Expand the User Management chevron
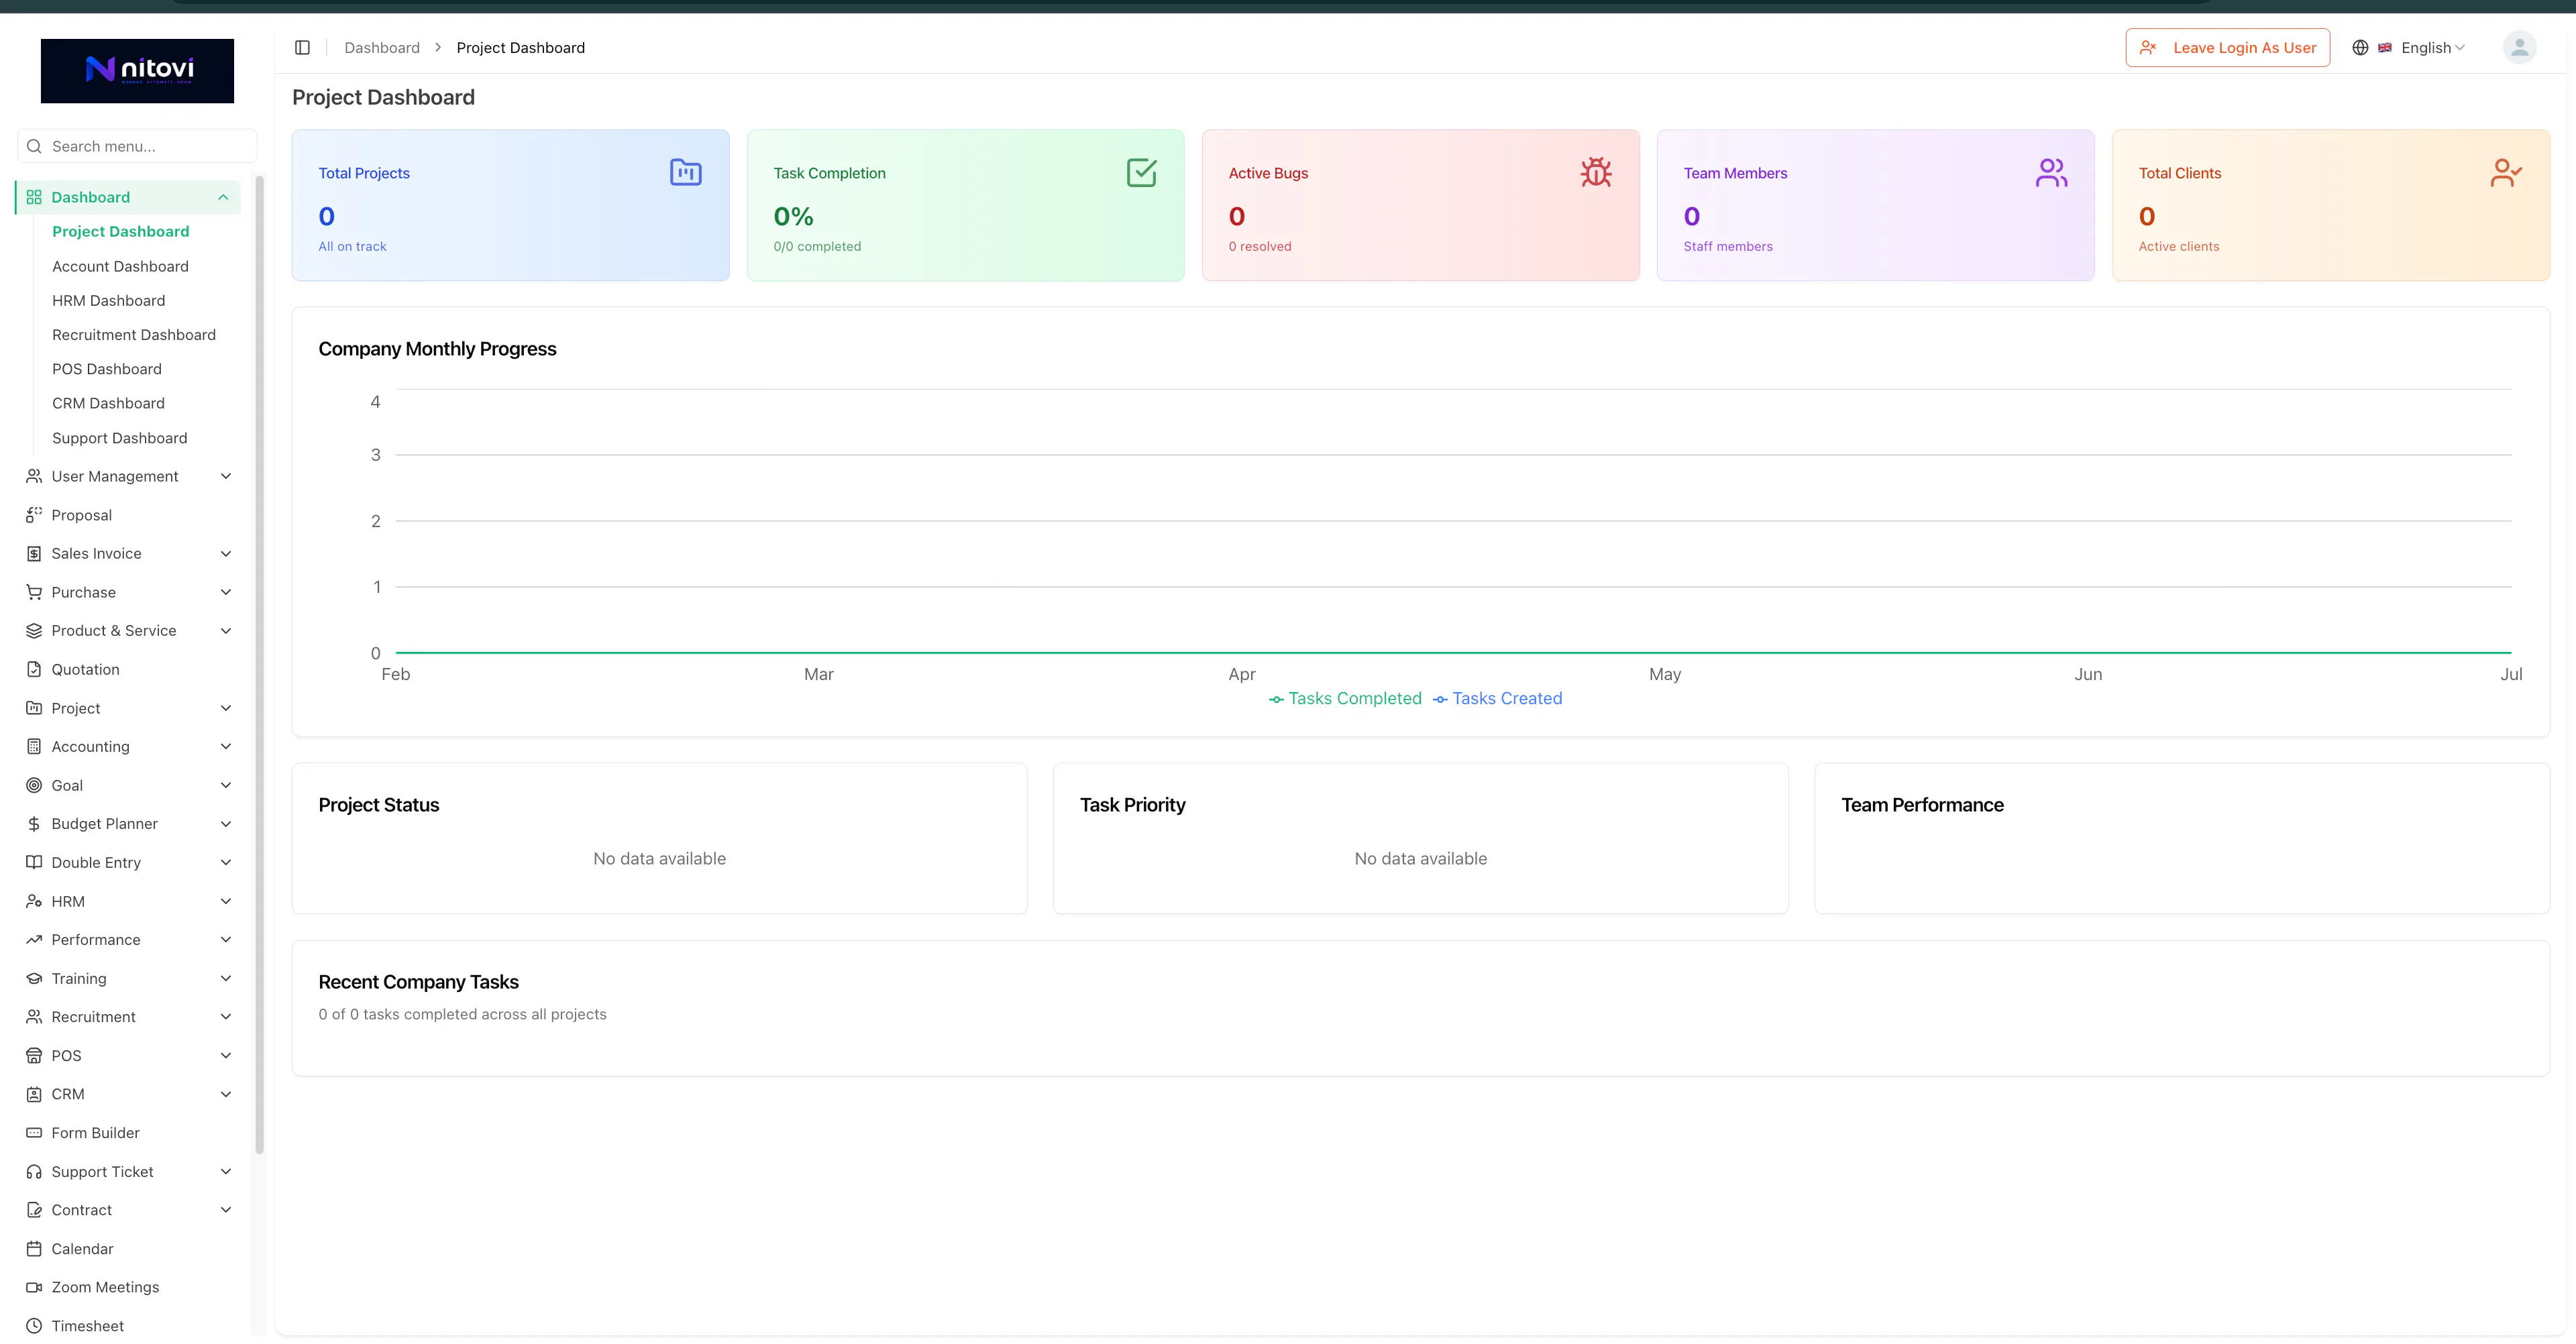The width and height of the screenshot is (2576, 1344). click(x=226, y=476)
